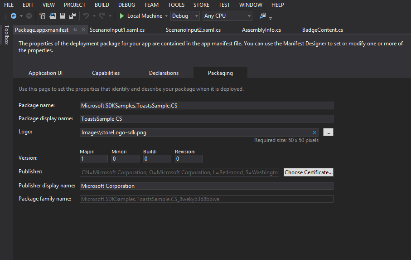Click the Navigate Backward arrow icon
Image resolution: width=411 pixels, height=260 pixels.
(x=14, y=16)
